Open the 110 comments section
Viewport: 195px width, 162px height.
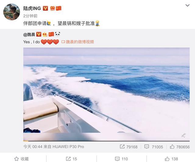click(122, 159)
